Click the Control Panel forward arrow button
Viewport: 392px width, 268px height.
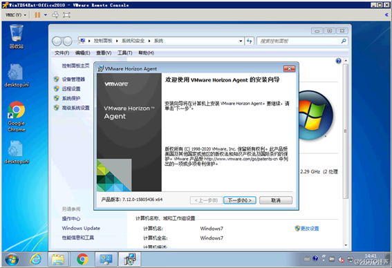68,41
